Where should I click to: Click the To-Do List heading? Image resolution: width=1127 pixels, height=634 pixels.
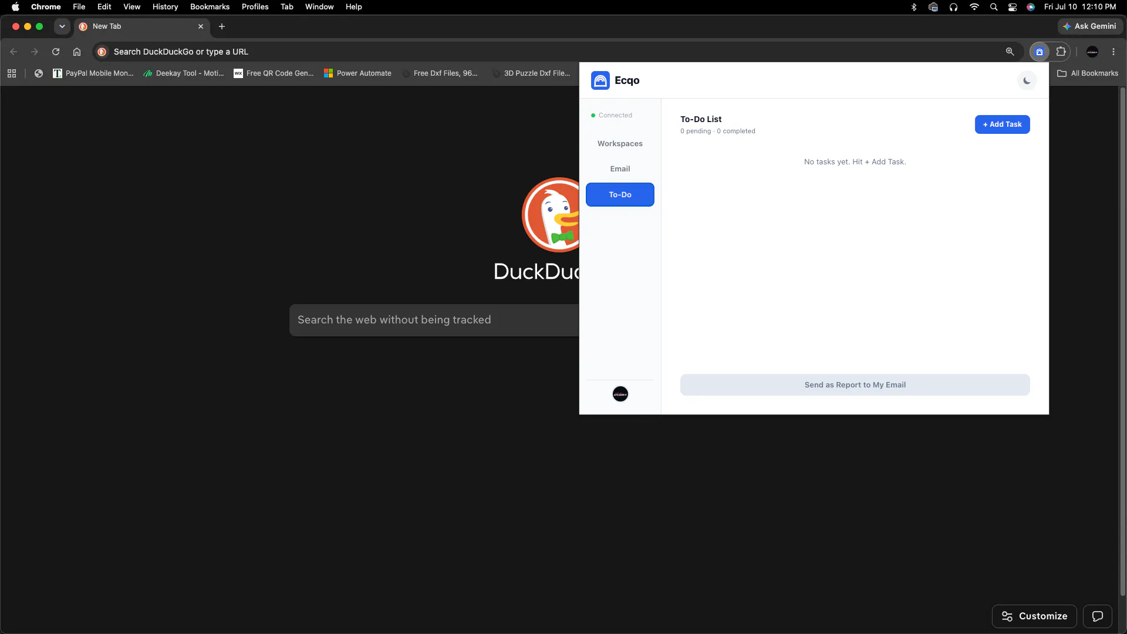click(701, 119)
